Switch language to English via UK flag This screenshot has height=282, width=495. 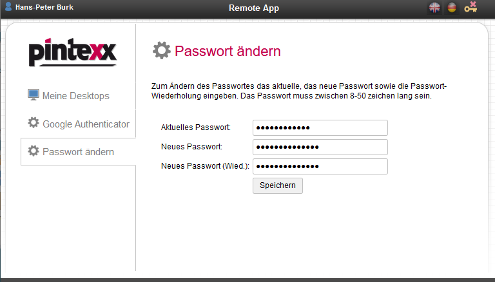(x=435, y=8)
